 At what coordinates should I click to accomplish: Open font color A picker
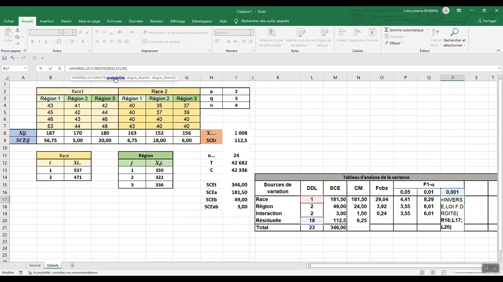coord(83,42)
